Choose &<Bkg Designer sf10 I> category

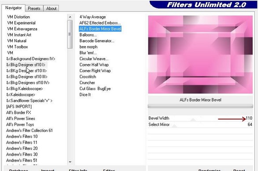(x=26, y=65)
